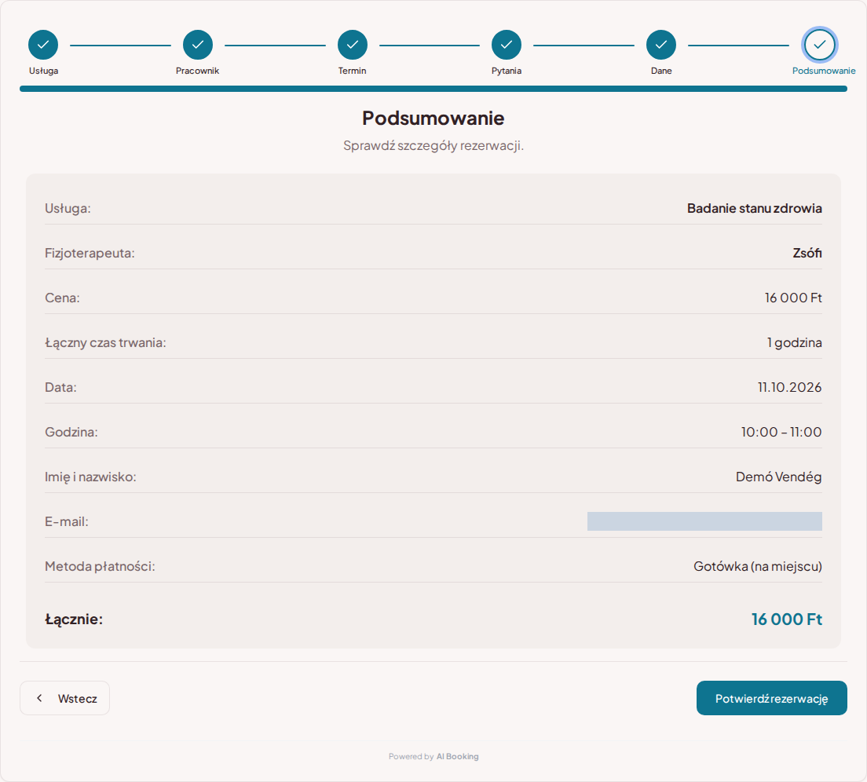
Task: Click the Imię i nazwisko: label
Action: pos(90,477)
